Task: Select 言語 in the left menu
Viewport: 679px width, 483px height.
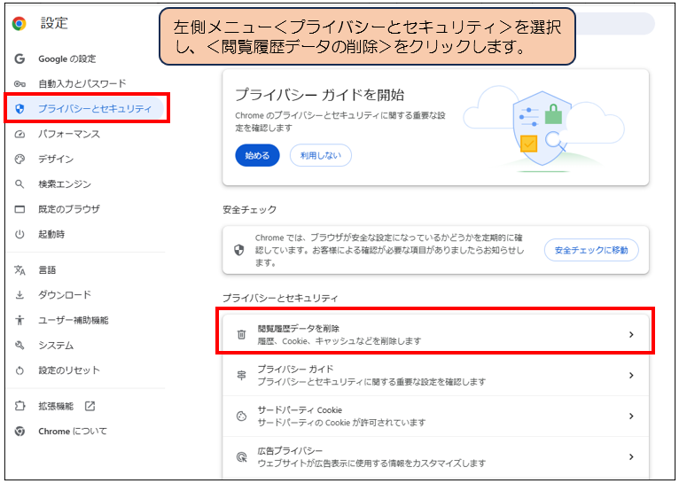Action: (x=47, y=270)
